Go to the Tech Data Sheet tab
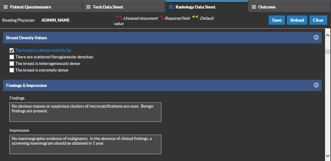The height and width of the screenshot is (161, 331). pos(108,7)
